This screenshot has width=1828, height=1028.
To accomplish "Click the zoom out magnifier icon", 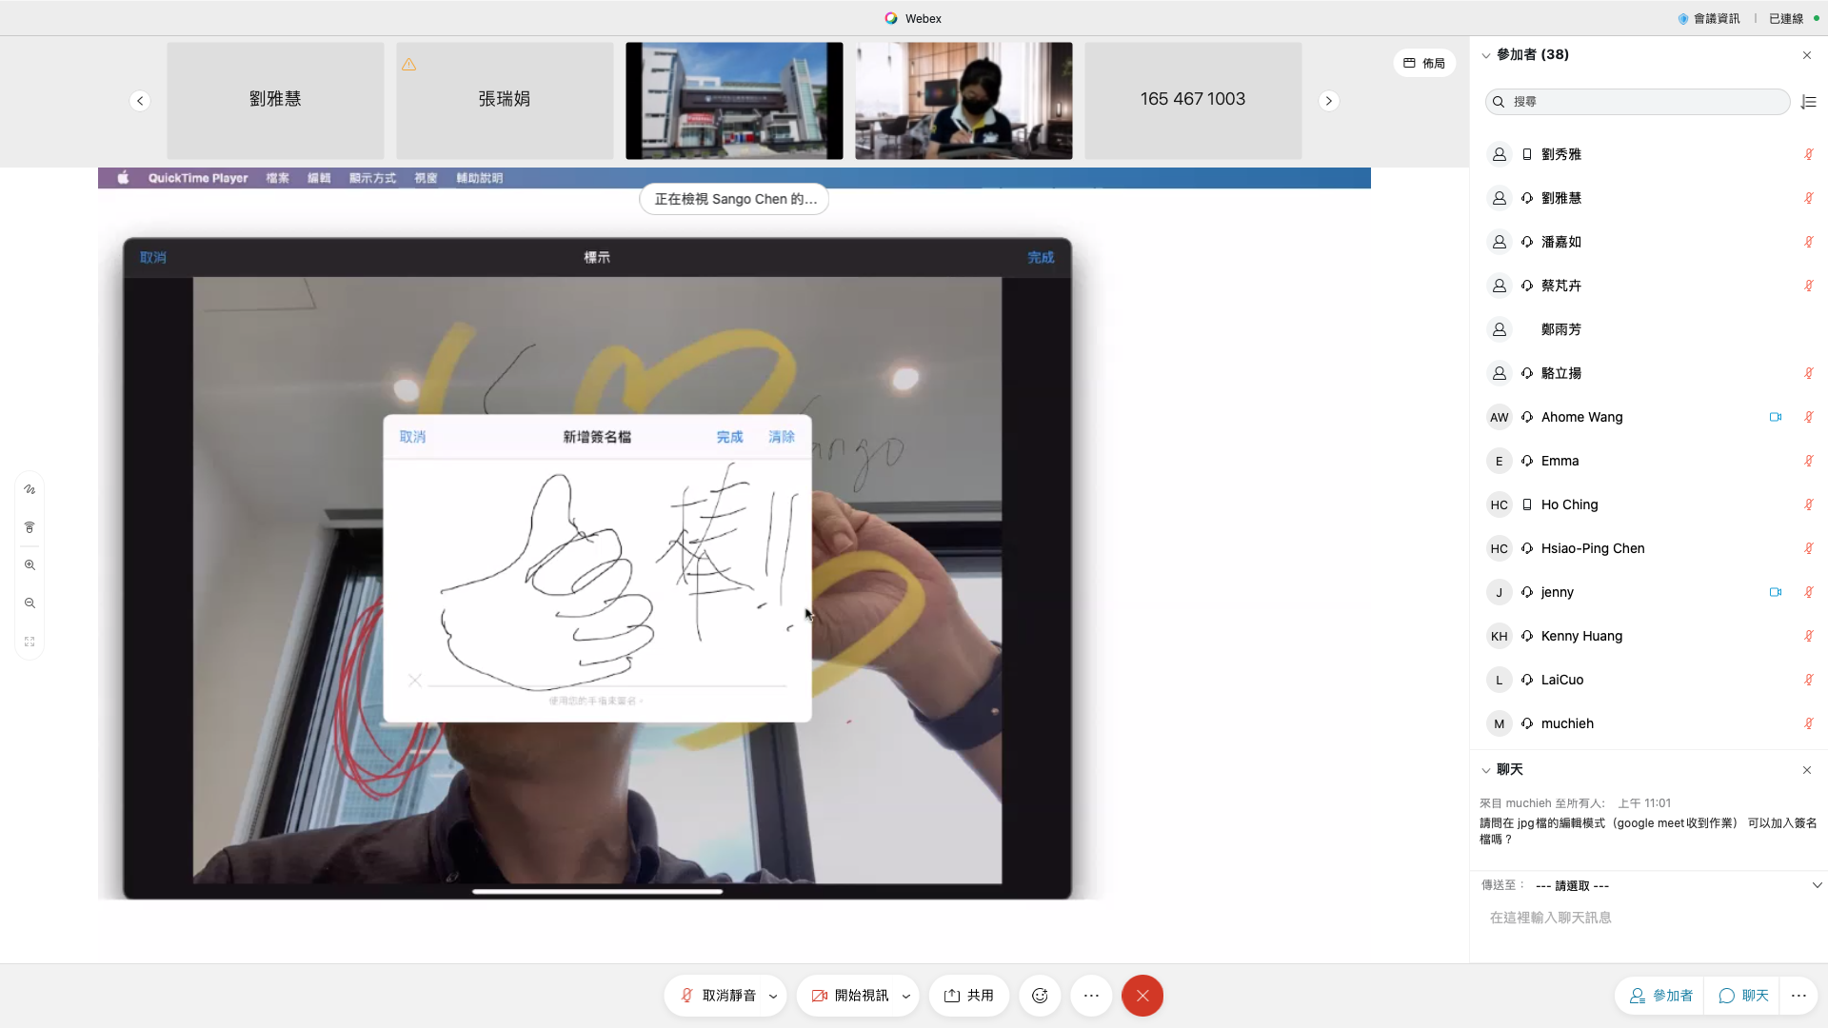I will (x=30, y=603).
